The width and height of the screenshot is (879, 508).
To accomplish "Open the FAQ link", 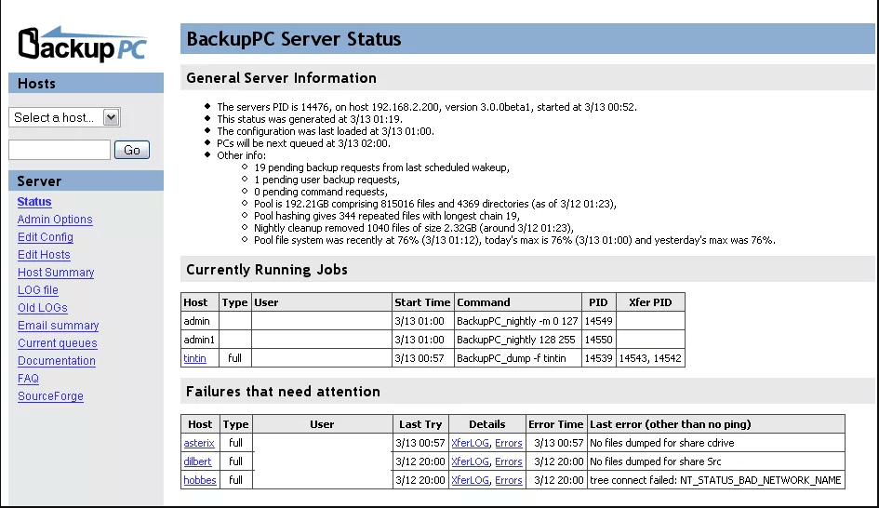I will pyautogui.click(x=28, y=379).
